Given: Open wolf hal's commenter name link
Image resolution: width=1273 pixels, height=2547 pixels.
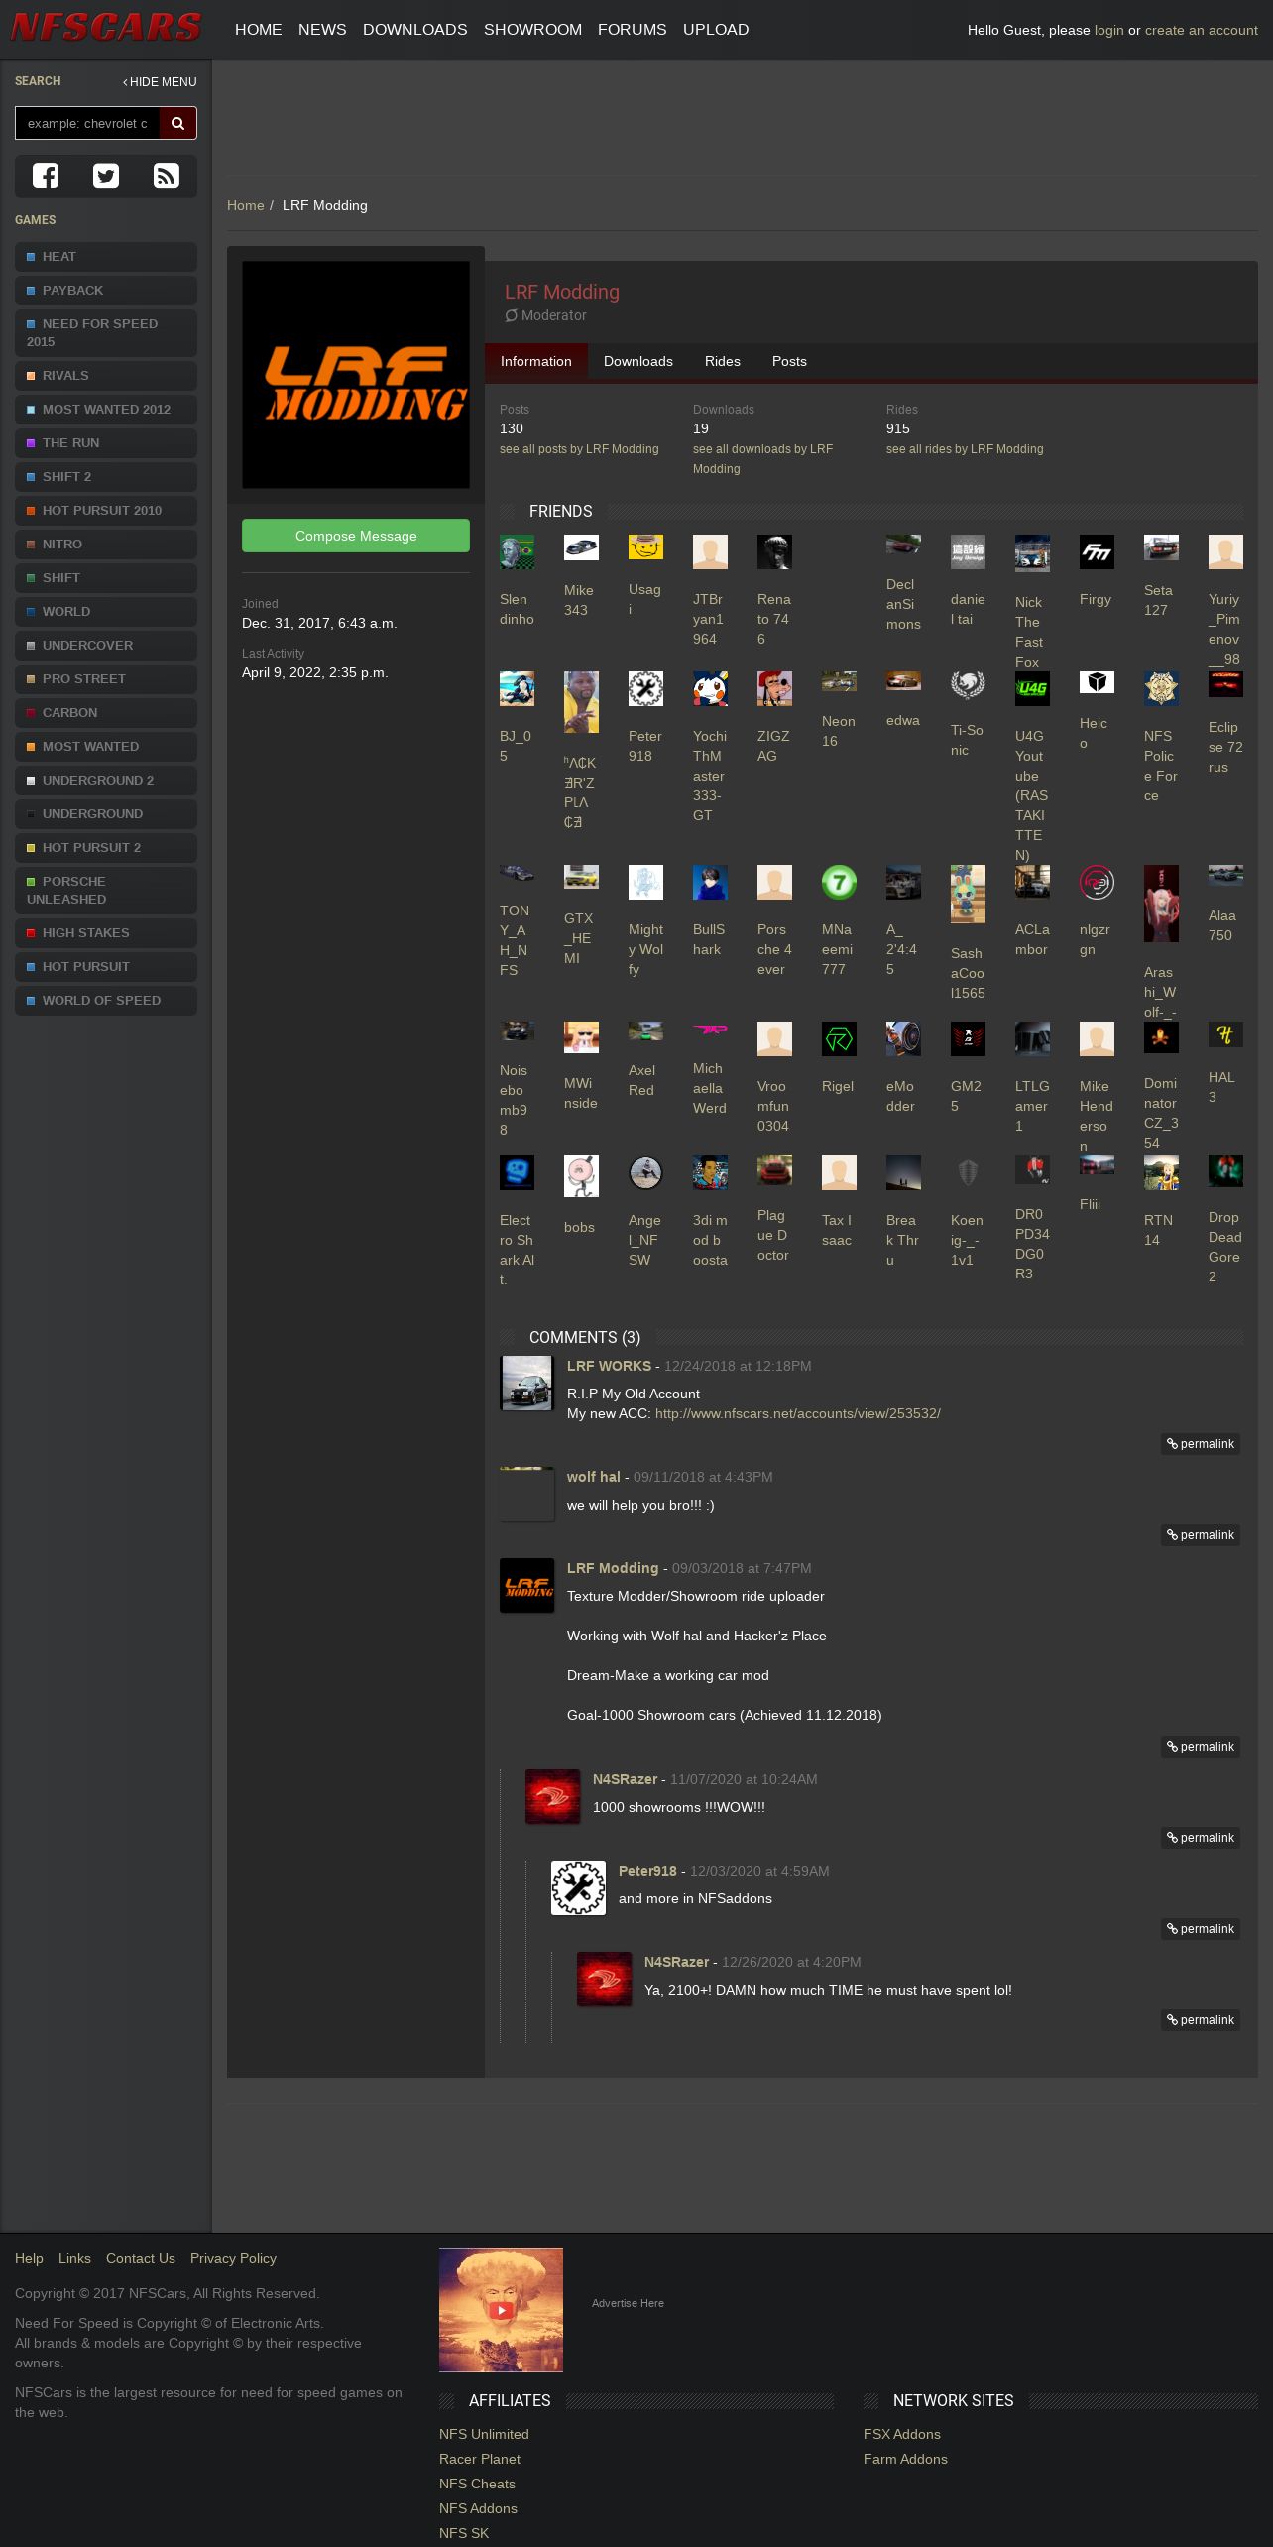Looking at the screenshot, I should 593,1477.
